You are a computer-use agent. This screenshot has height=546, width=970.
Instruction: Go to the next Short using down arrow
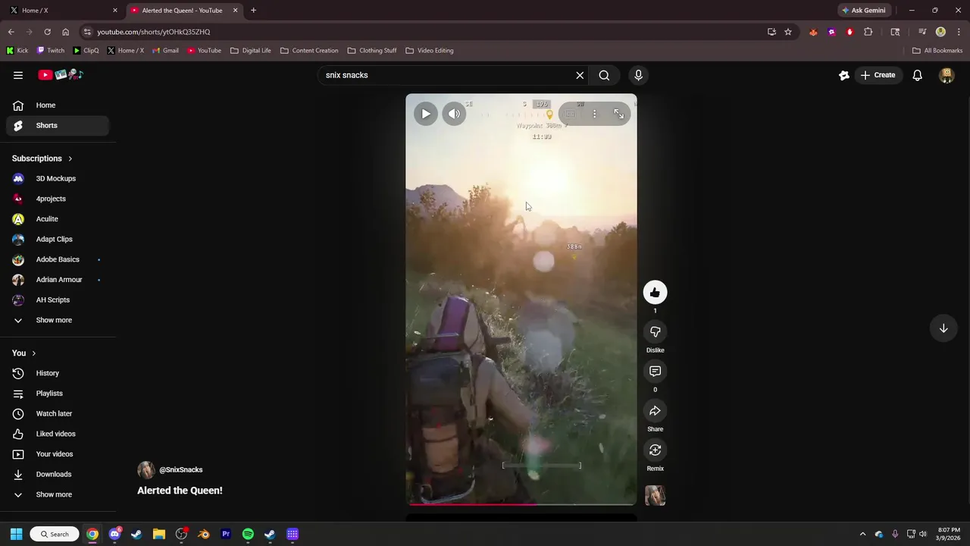(943, 328)
